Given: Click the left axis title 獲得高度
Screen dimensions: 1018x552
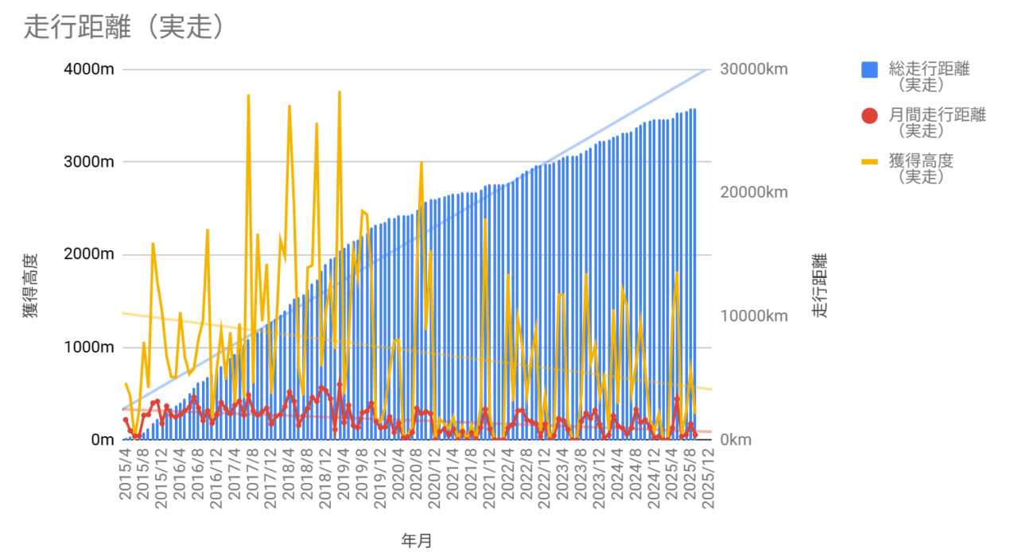Looking at the screenshot, I should pos(29,286).
